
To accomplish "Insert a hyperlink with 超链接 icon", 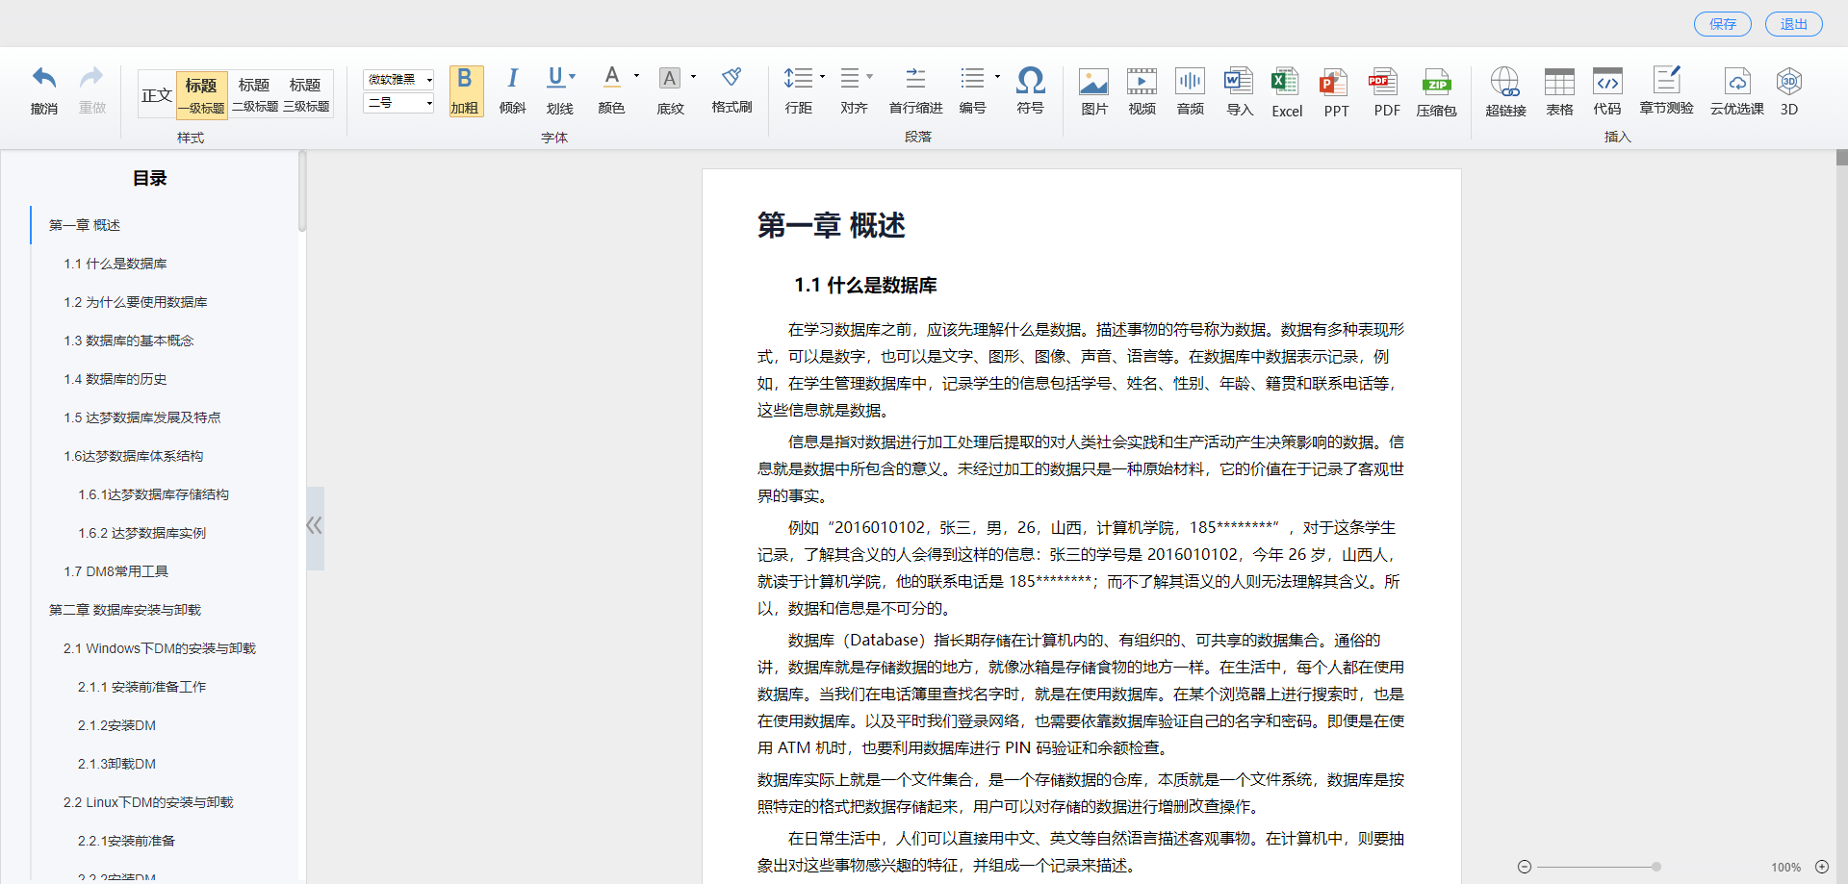I will coord(1505,82).
